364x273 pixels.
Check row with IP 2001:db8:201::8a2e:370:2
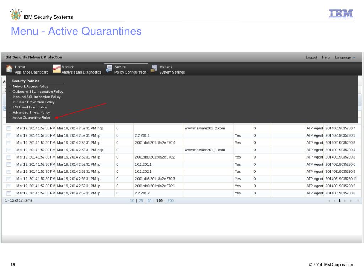(x=9, y=157)
